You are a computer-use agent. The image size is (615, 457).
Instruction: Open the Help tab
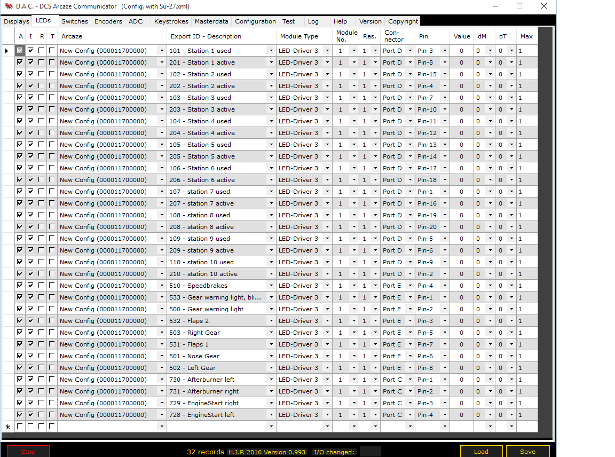click(340, 21)
